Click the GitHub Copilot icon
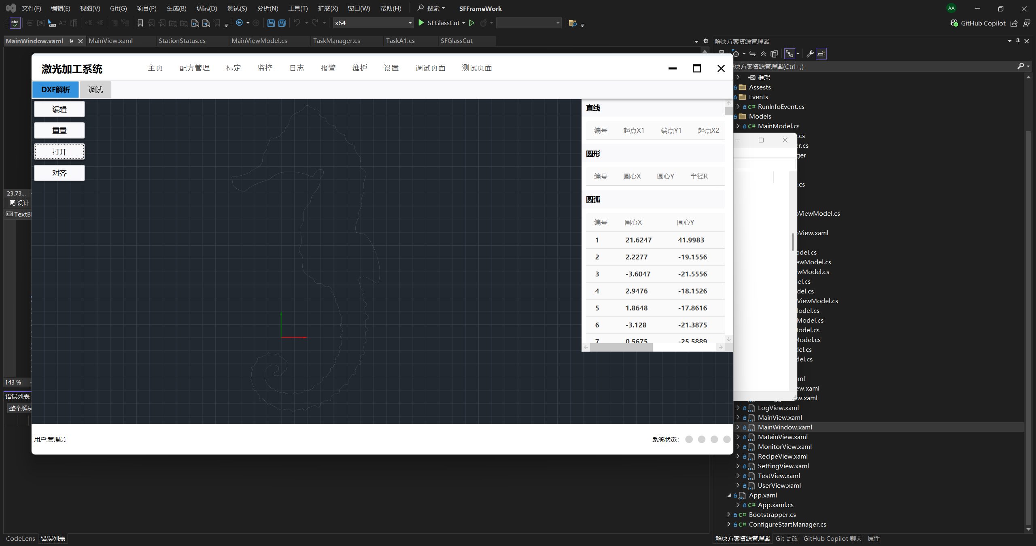Image resolution: width=1036 pixels, height=546 pixels. click(x=954, y=23)
